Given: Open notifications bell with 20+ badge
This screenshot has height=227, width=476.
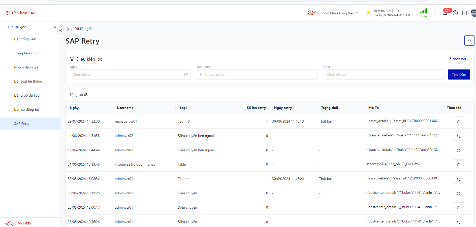Looking at the screenshot, I should coord(445,13).
